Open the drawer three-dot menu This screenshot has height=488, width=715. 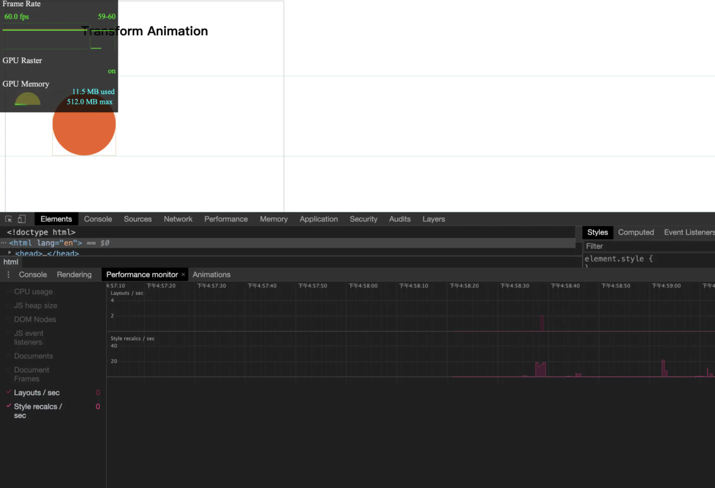click(x=9, y=275)
